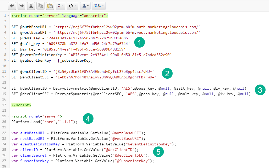Click green annotation marker number 3
This screenshot has height=168, width=269.
260,90
